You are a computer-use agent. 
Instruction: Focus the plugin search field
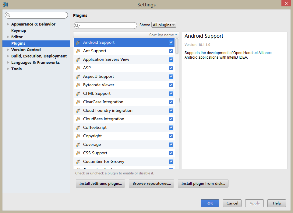[x=106, y=26]
